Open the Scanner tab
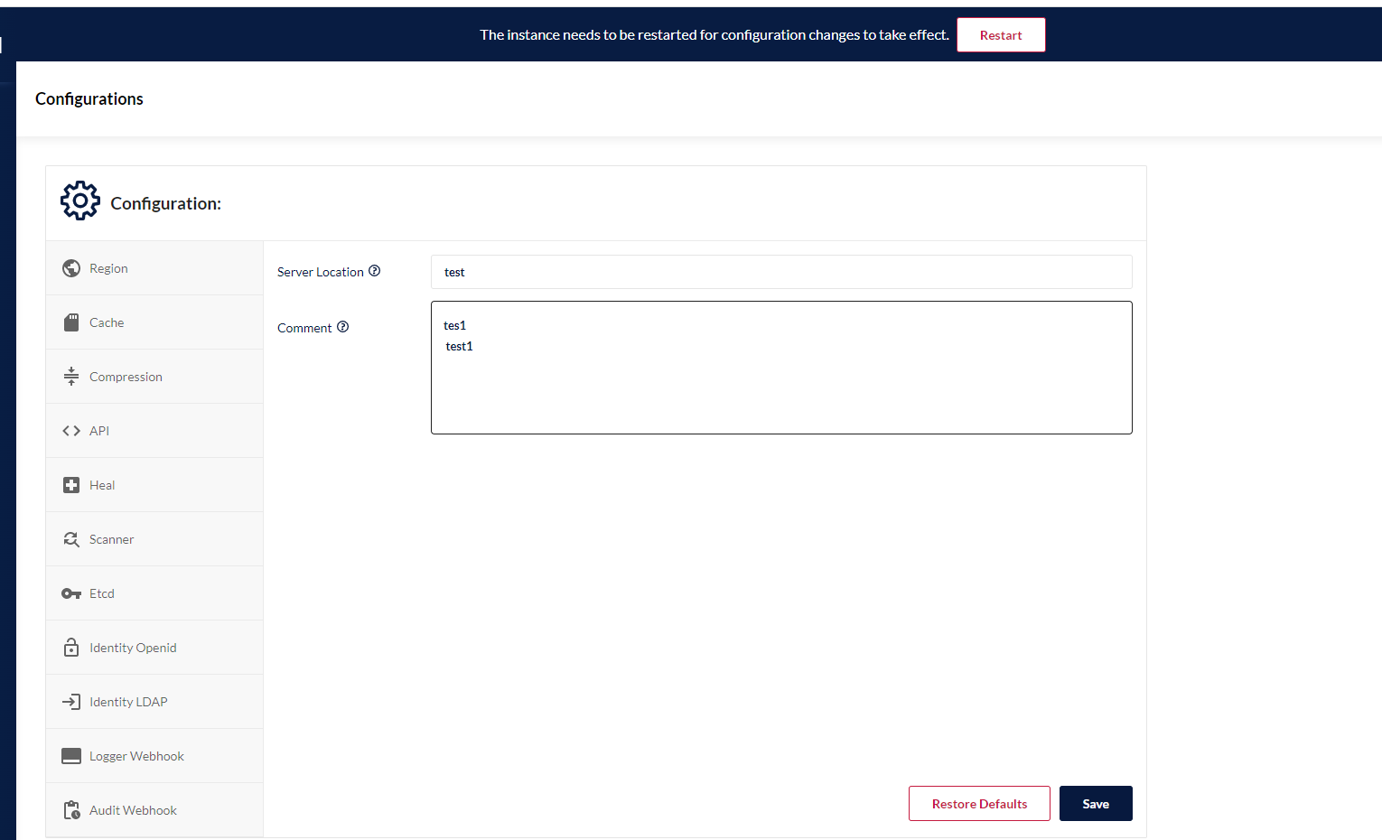Viewport: 1382px width, 840px height. pos(154,539)
